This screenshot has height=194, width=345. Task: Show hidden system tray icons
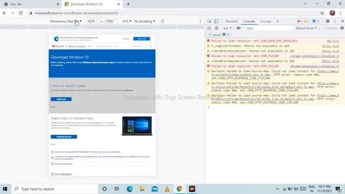pos(278,189)
